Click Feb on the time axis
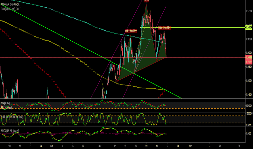Image resolution: width=253 pixels, height=149 pixels. pos(239,146)
